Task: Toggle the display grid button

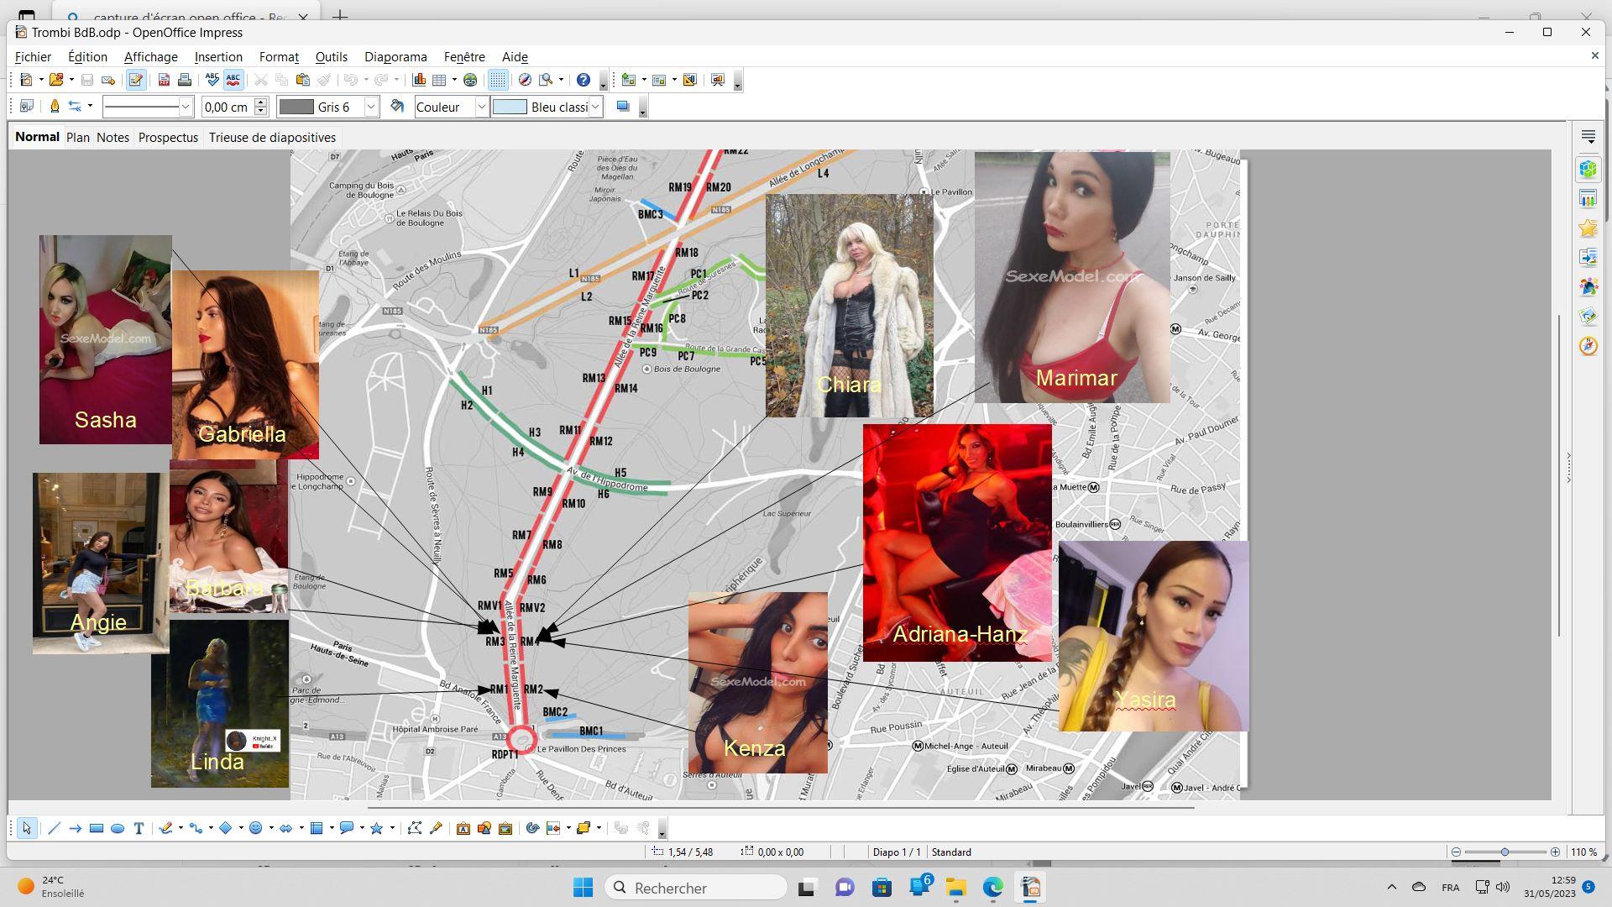Action: (x=498, y=81)
